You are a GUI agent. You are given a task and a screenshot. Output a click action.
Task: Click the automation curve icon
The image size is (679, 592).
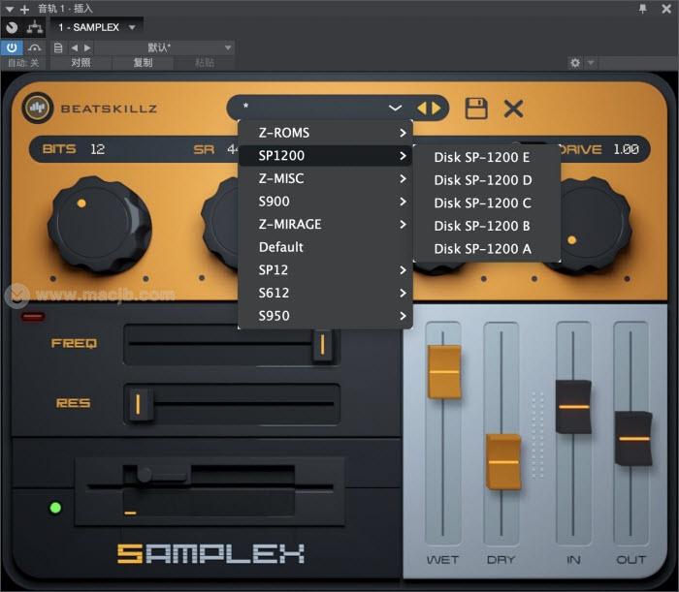pos(35,47)
